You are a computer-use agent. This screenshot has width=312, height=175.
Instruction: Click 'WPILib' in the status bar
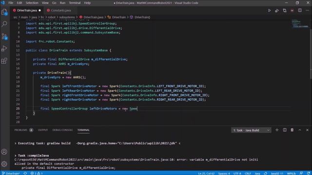coord(292,173)
